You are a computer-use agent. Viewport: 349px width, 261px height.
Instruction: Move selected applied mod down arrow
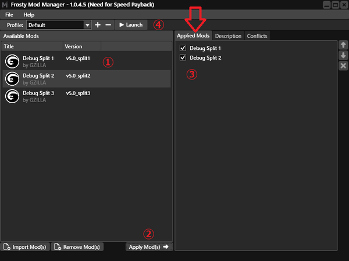[x=343, y=55]
